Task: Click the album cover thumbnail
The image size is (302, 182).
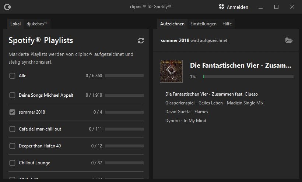Action: click(171, 71)
